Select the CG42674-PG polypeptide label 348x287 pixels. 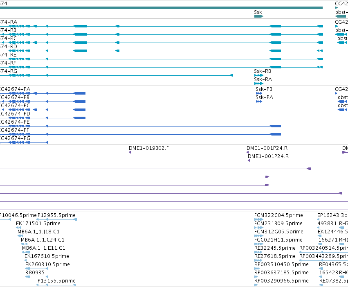pyautogui.click(x=15, y=138)
